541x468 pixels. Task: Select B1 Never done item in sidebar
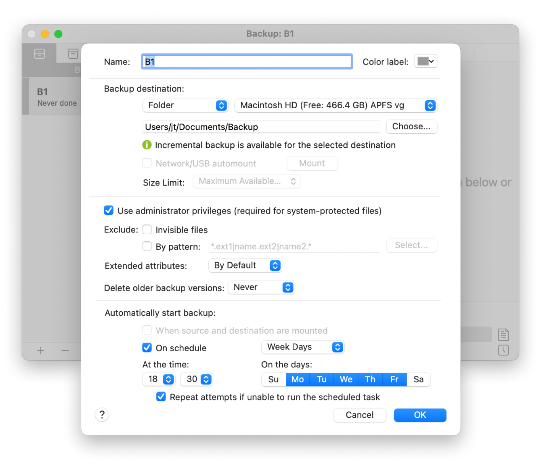pyautogui.click(x=52, y=96)
